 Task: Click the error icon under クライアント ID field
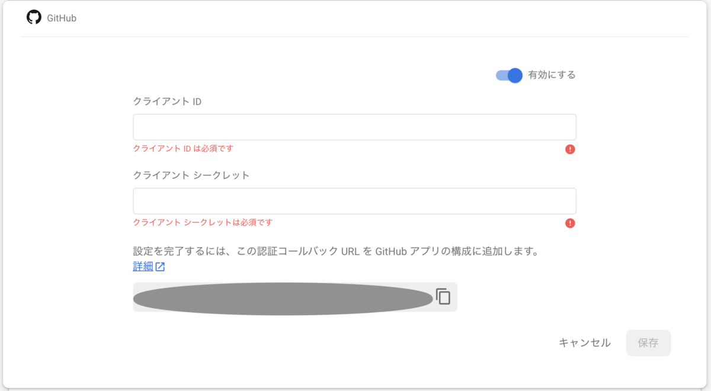569,149
